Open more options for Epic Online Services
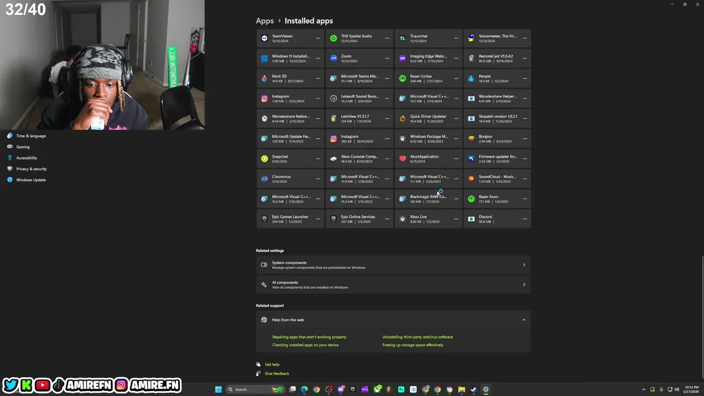The image size is (704, 396). pyautogui.click(x=387, y=219)
